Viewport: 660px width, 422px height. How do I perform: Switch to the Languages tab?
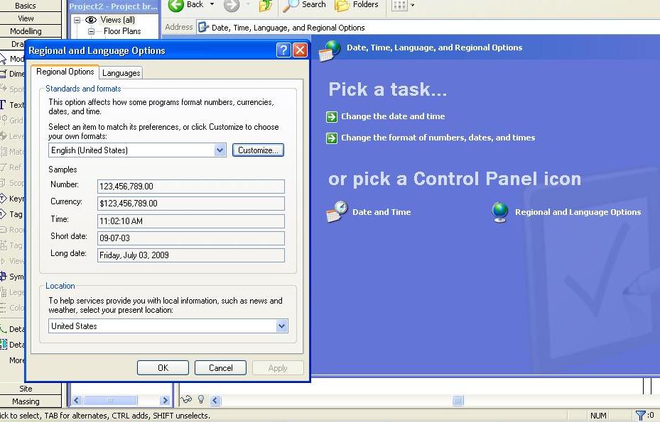coord(121,73)
